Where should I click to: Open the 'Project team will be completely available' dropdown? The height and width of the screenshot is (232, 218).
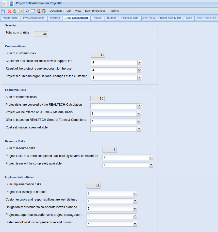tap(151, 165)
